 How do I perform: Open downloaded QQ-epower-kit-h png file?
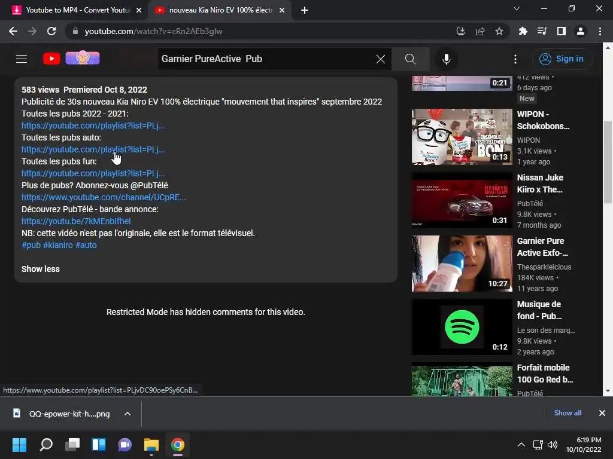pyautogui.click(x=62, y=414)
